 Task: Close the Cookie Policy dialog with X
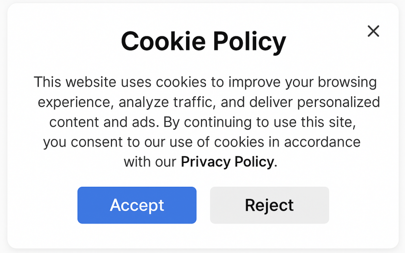373,31
